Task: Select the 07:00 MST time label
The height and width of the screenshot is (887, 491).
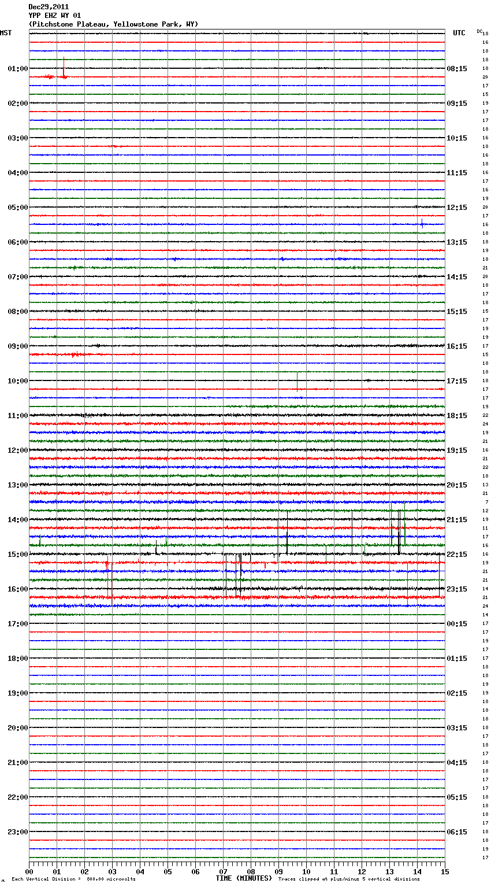Action: 18,277
